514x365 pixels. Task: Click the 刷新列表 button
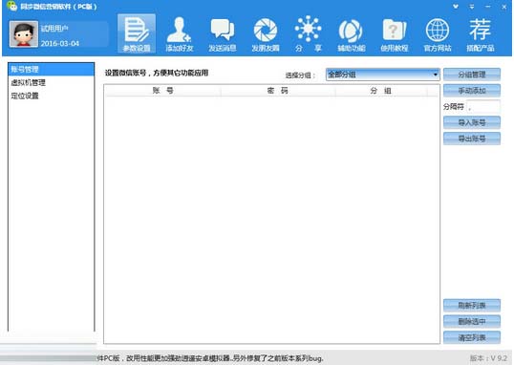tap(472, 306)
